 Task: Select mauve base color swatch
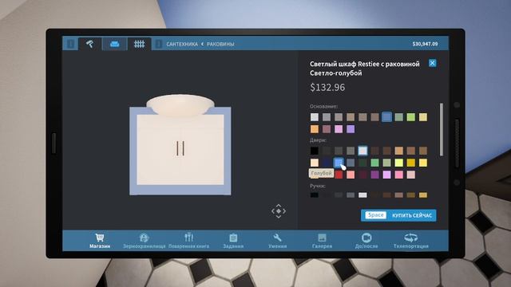[327, 129]
